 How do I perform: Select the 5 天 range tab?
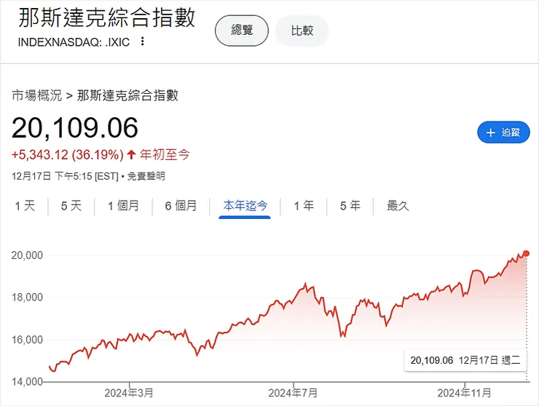tap(71, 206)
